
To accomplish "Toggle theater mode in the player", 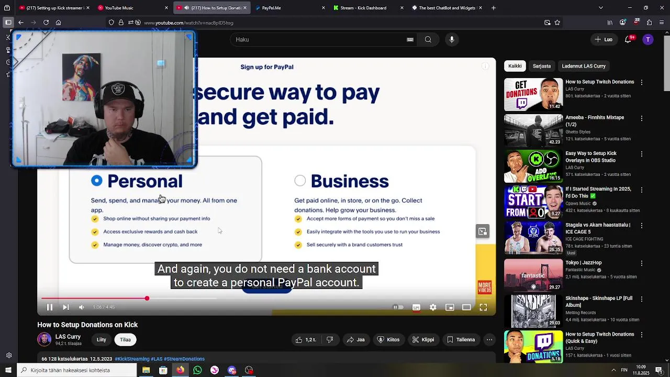I will [x=466, y=307].
